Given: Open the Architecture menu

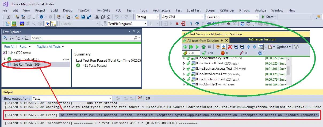Looking at the screenshot, I should (161, 10).
